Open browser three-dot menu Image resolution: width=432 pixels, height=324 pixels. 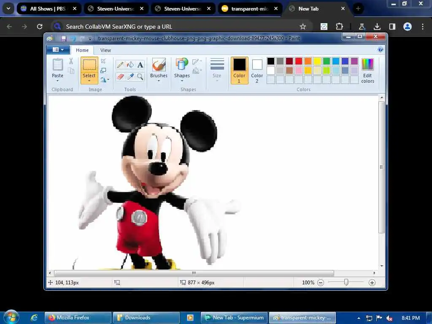click(x=422, y=27)
